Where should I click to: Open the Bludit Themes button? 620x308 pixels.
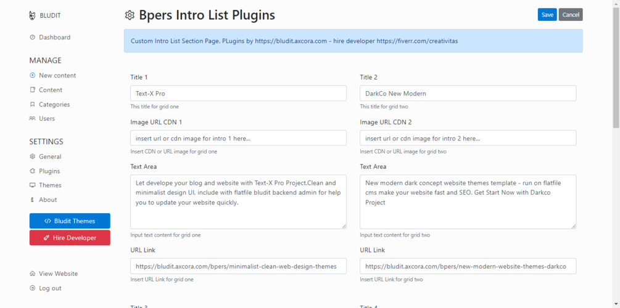[x=70, y=221]
